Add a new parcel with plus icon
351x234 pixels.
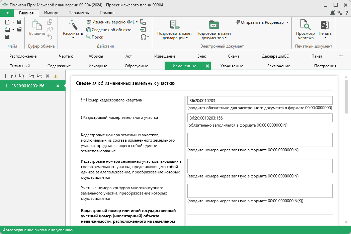[x=6, y=76]
